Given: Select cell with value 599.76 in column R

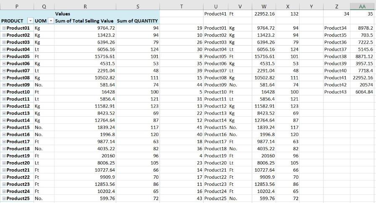Looking at the screenshot, I should coord(85,198).
